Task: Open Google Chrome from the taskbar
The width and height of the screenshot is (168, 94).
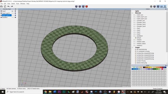Action: 45,92
